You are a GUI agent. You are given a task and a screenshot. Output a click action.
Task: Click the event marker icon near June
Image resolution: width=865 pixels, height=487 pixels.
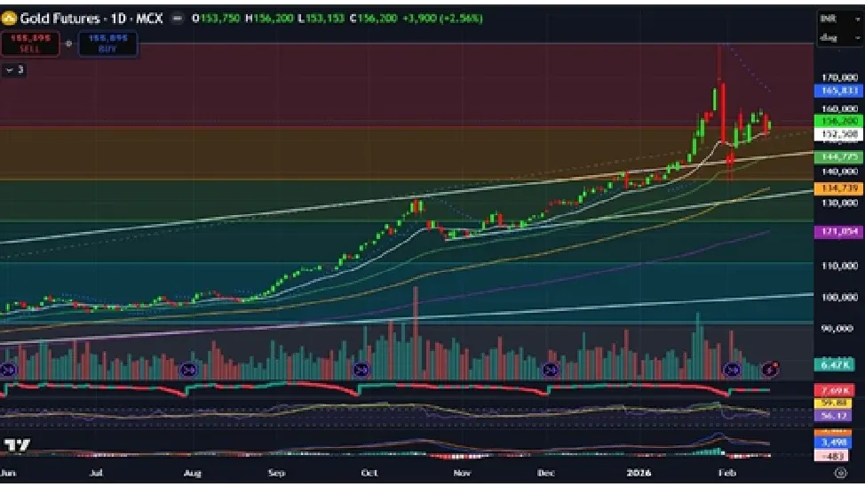(x=8, y=370)
